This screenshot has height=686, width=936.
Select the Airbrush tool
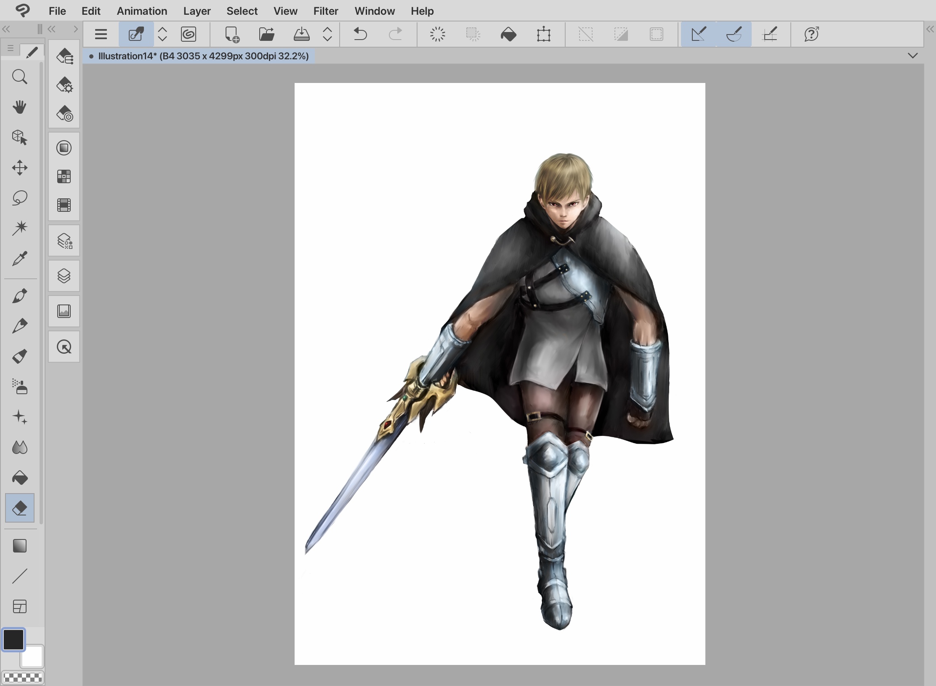(x=20, y=387)
